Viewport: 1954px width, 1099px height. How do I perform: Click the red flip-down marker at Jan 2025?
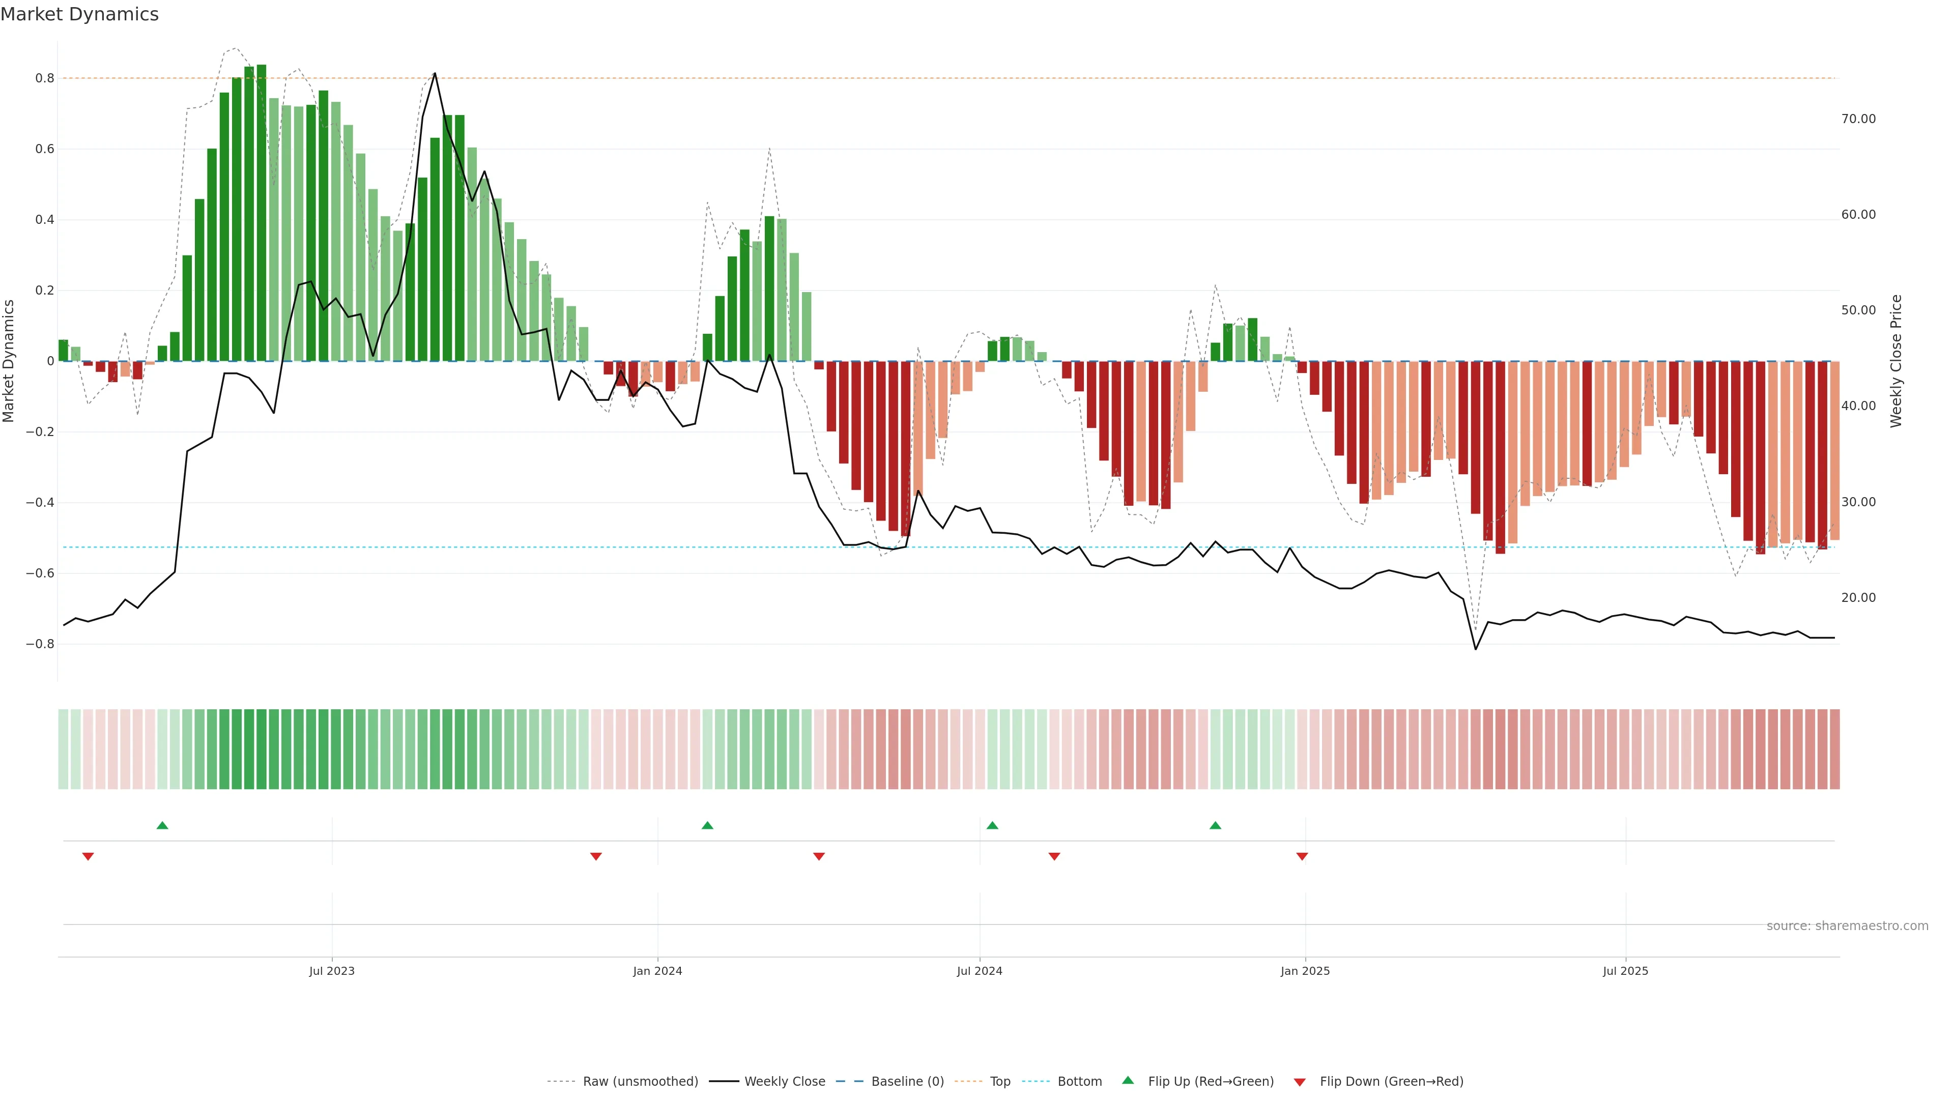pos(1303,856)
